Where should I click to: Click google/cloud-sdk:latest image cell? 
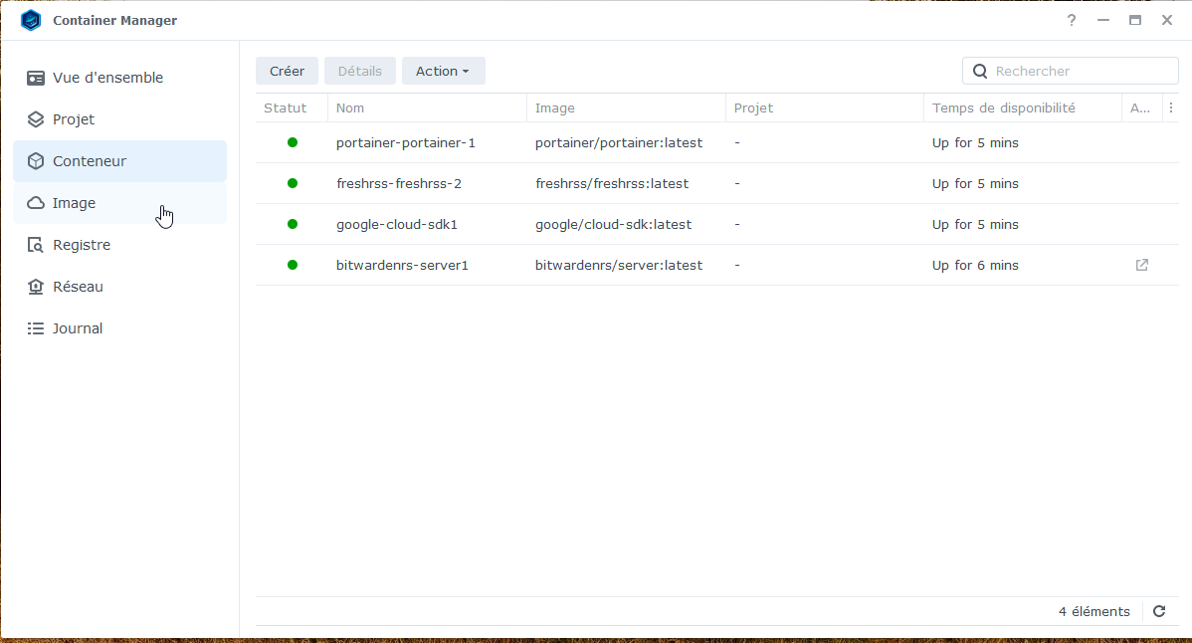click(614, 225)
